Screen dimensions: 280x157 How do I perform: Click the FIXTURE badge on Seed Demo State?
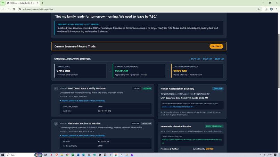pyautogui.click(x=137, y=89)
